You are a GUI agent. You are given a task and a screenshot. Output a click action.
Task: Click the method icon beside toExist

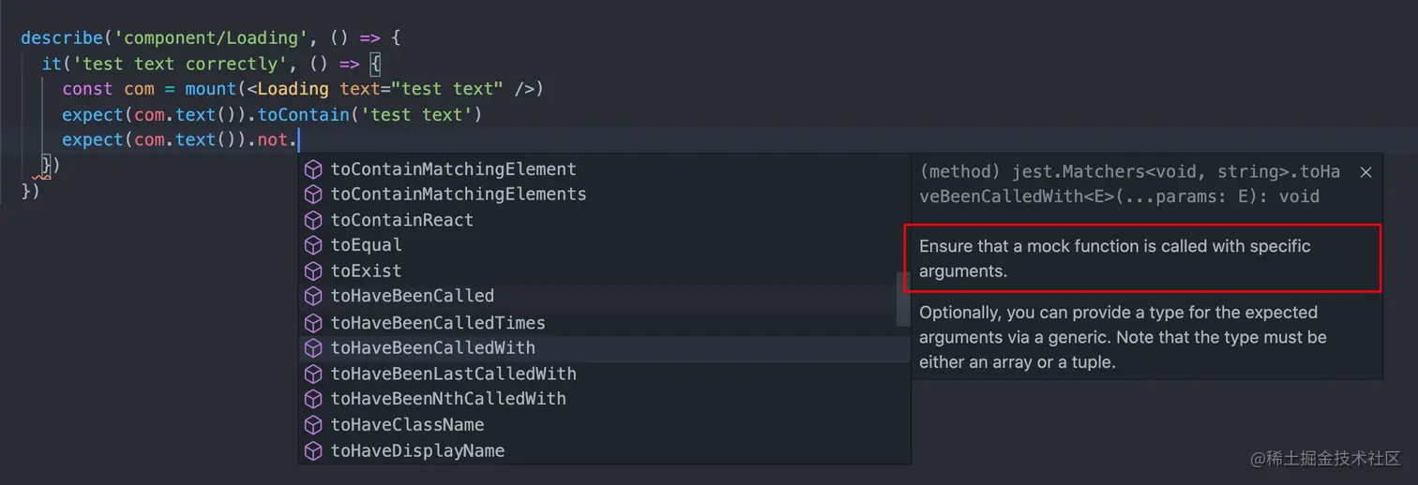[313, 271]
